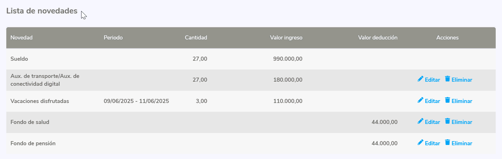502x159 pixels.
Task: Click pencil icon in Vacaciones disfrutadas row
Action: tap(421, 100)
